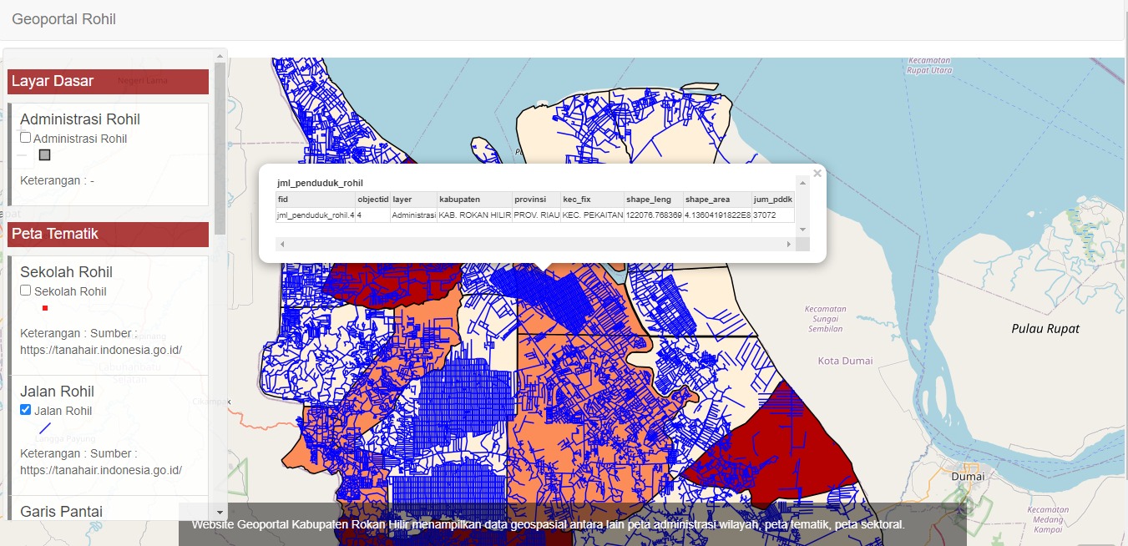Click the jum_pddk column header in popup
This screenshot has height=546, width=1128.
(771, 200)
